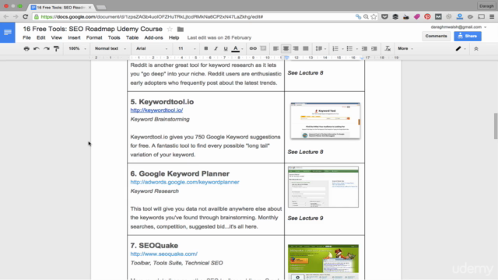
Task: Increase indent
Action: (374, 48)
